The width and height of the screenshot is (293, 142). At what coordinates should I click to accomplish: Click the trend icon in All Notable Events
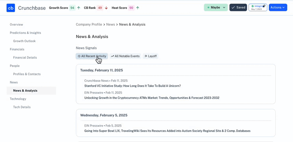coord(113,56)
